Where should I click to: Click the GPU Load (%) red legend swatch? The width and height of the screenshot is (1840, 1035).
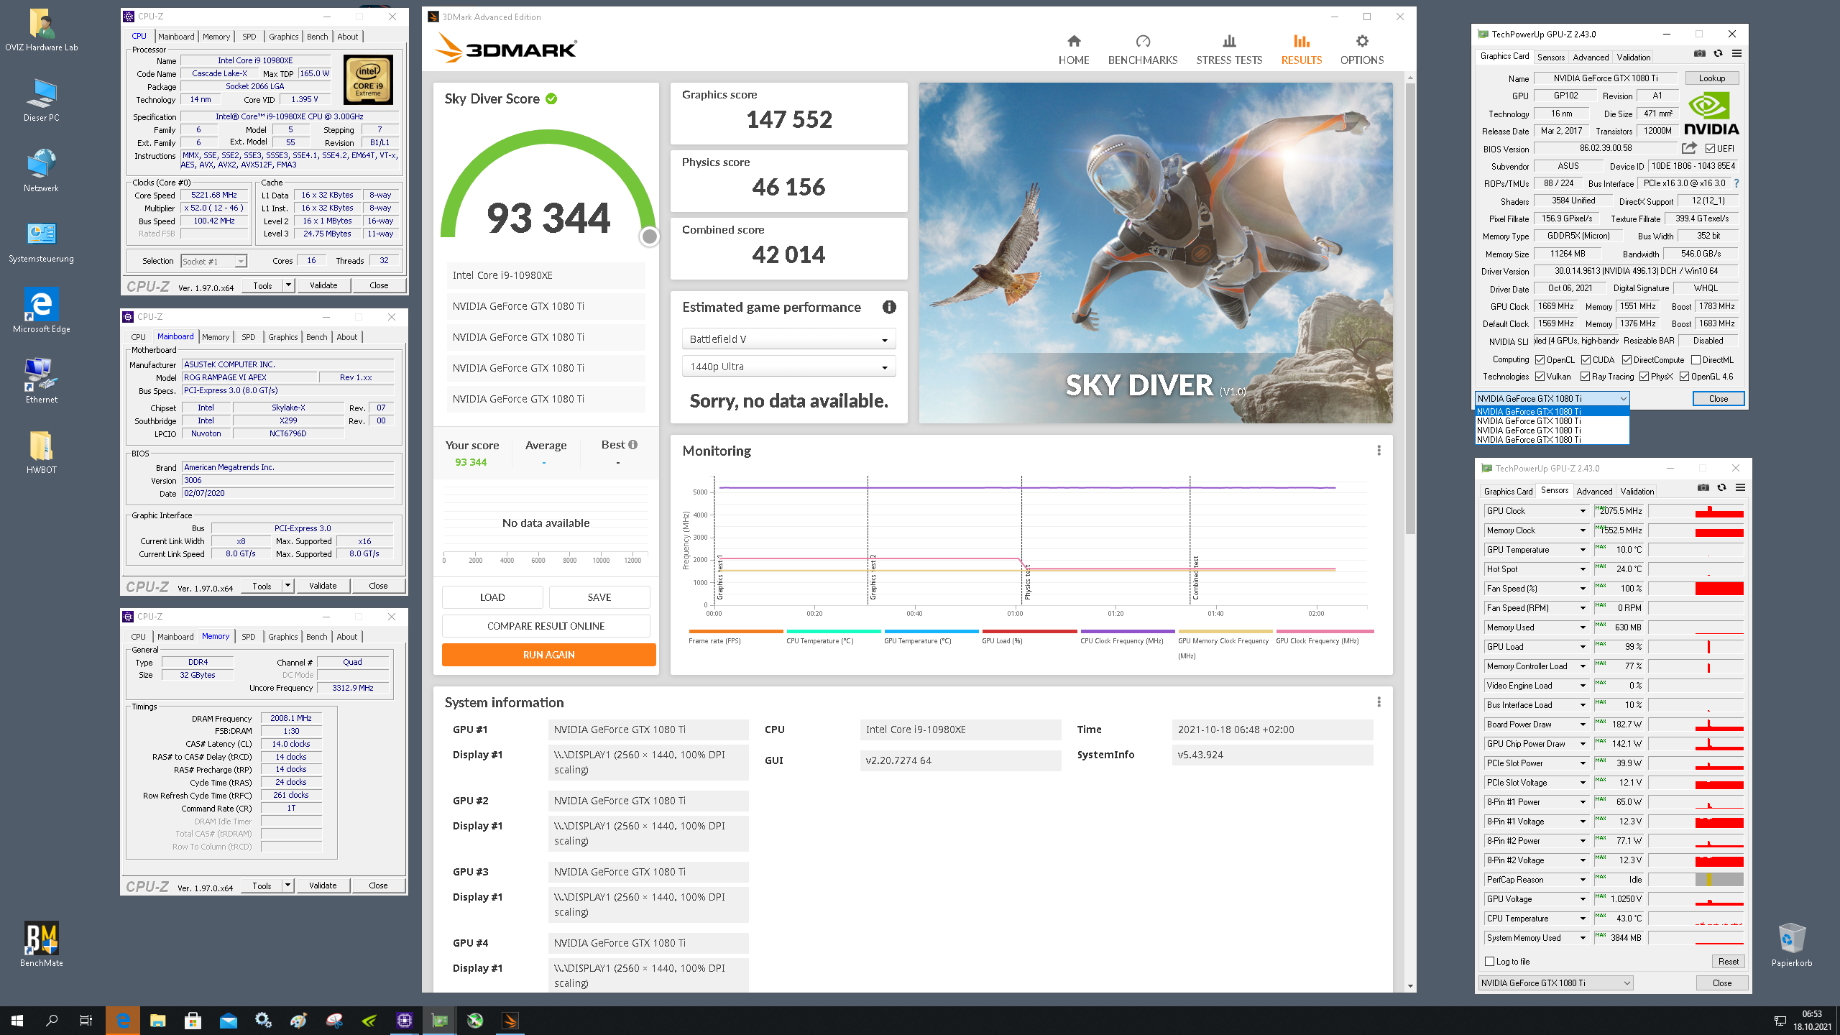tap(1029, 631)
